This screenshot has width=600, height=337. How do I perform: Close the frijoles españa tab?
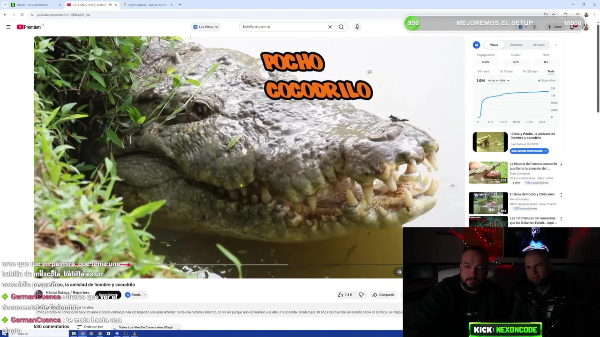[172, 5]
